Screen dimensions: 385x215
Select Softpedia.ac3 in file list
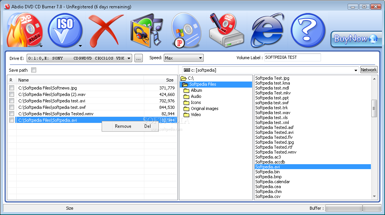point(268,157)
